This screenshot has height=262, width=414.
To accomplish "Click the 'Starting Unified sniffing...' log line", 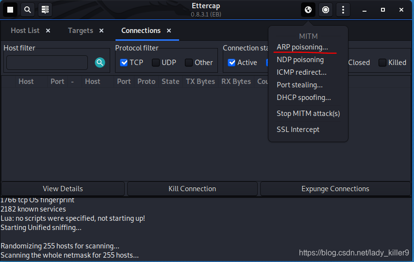I will coord(41,228).
